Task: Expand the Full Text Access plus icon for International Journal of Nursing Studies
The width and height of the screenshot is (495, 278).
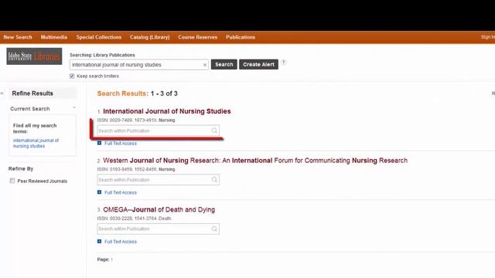Action: (x=100, y=143)
